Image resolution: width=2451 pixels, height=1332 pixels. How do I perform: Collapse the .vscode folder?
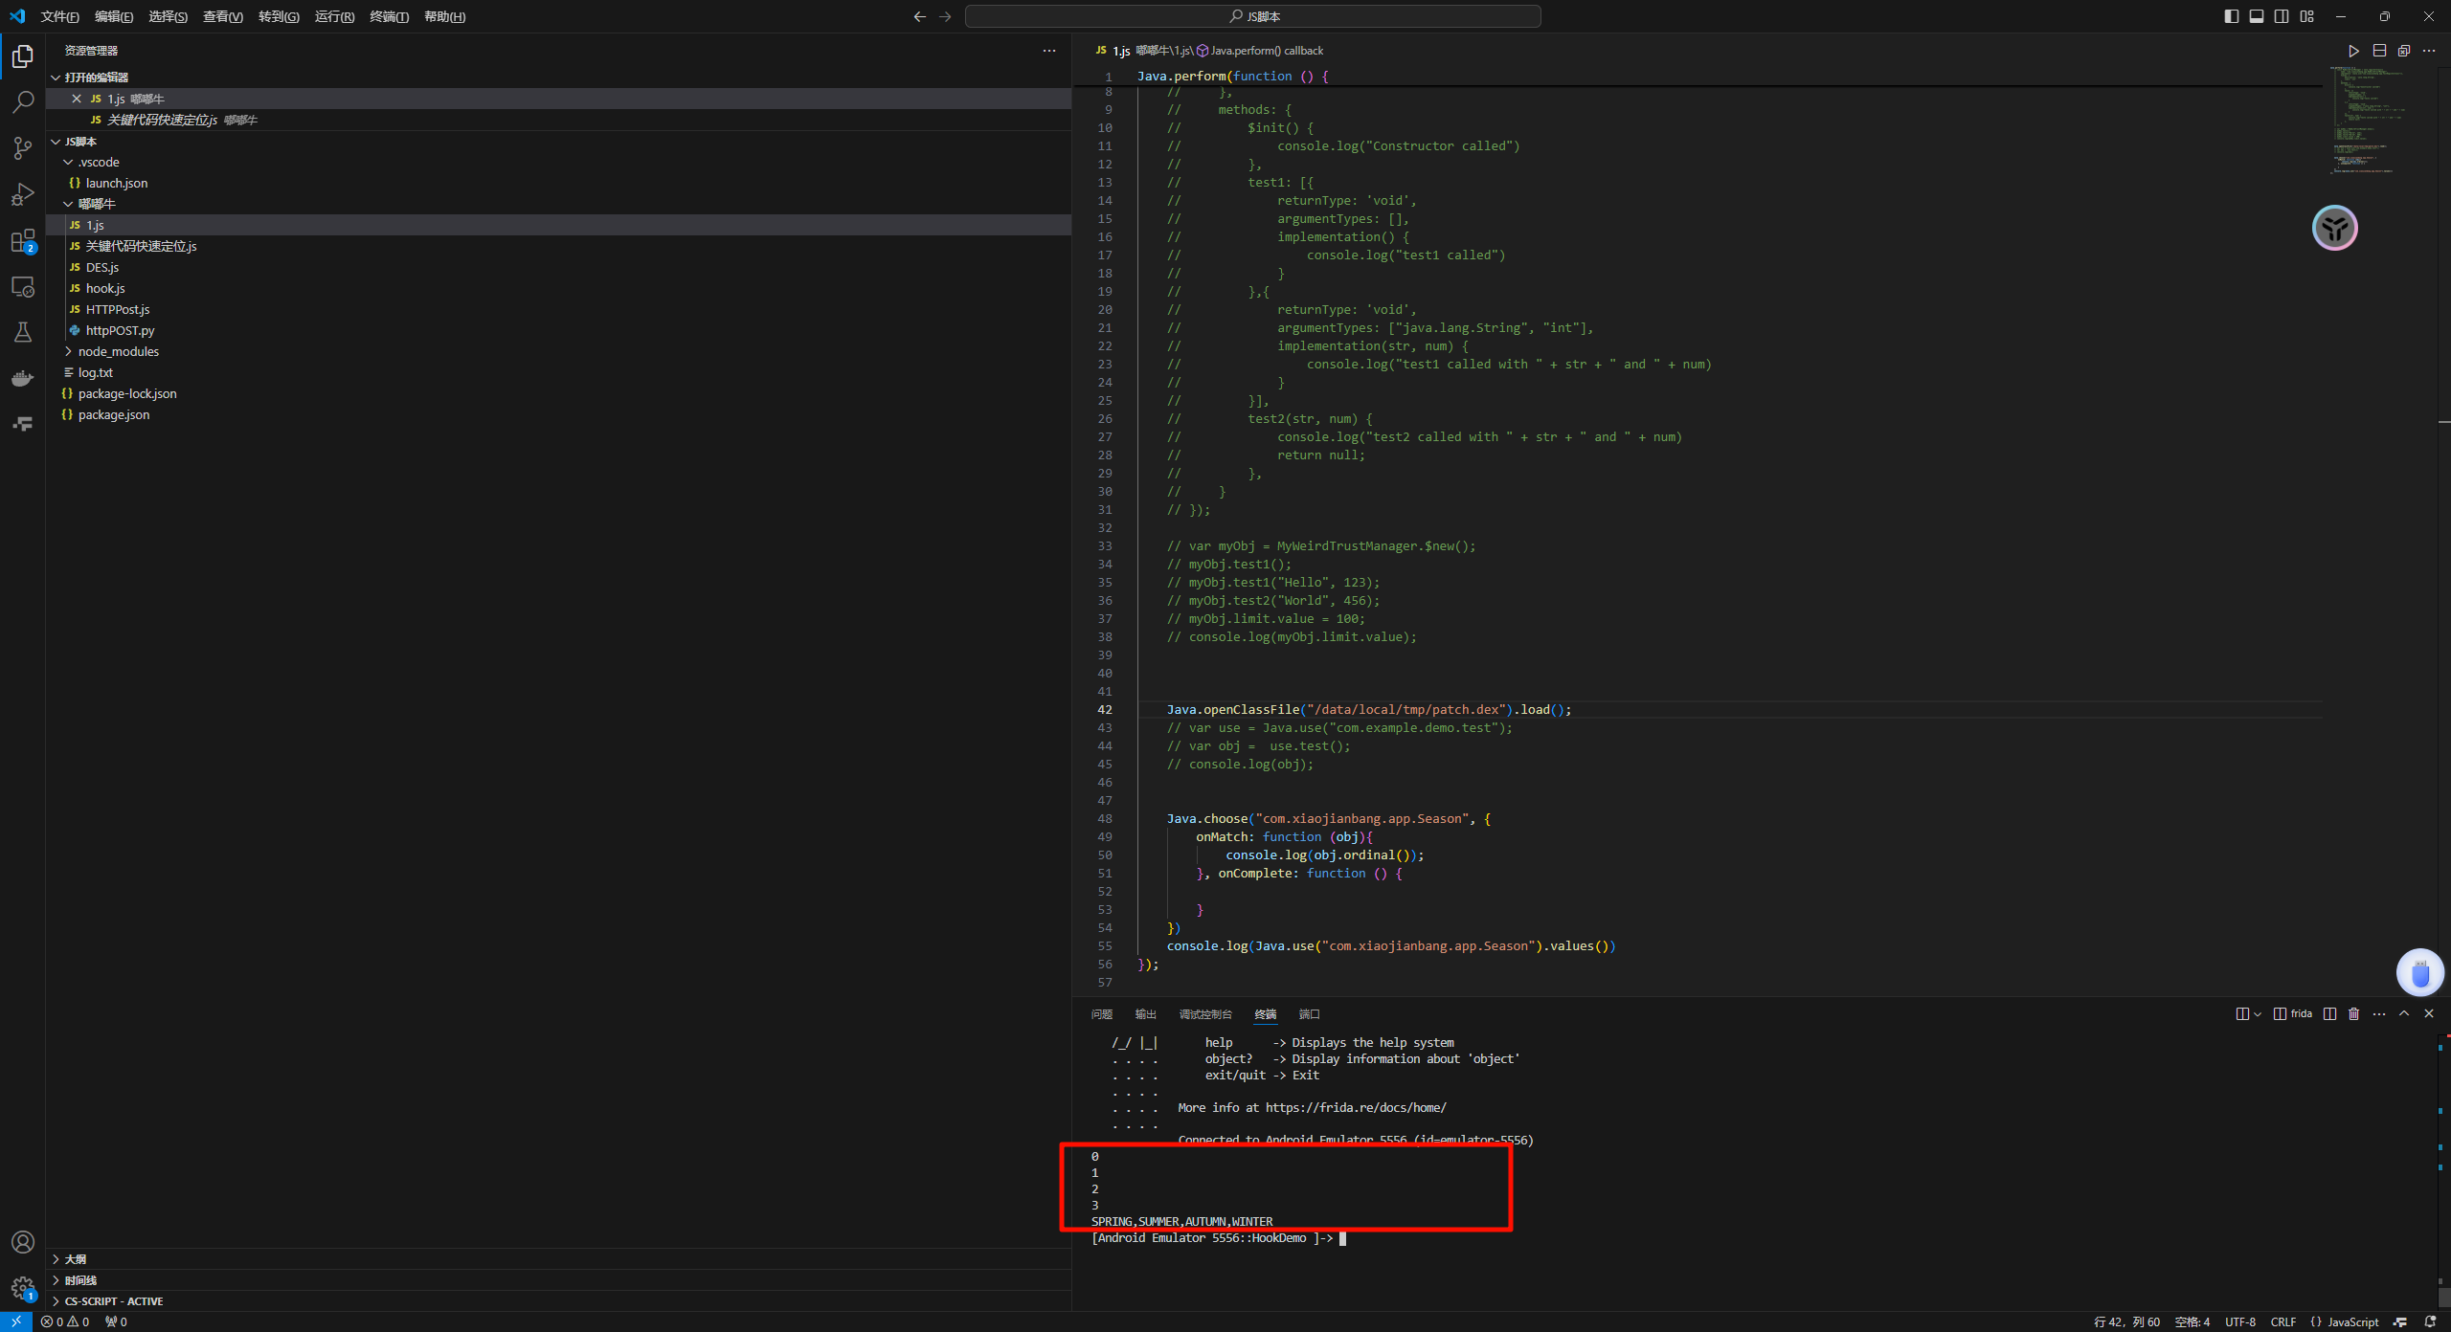98,162
